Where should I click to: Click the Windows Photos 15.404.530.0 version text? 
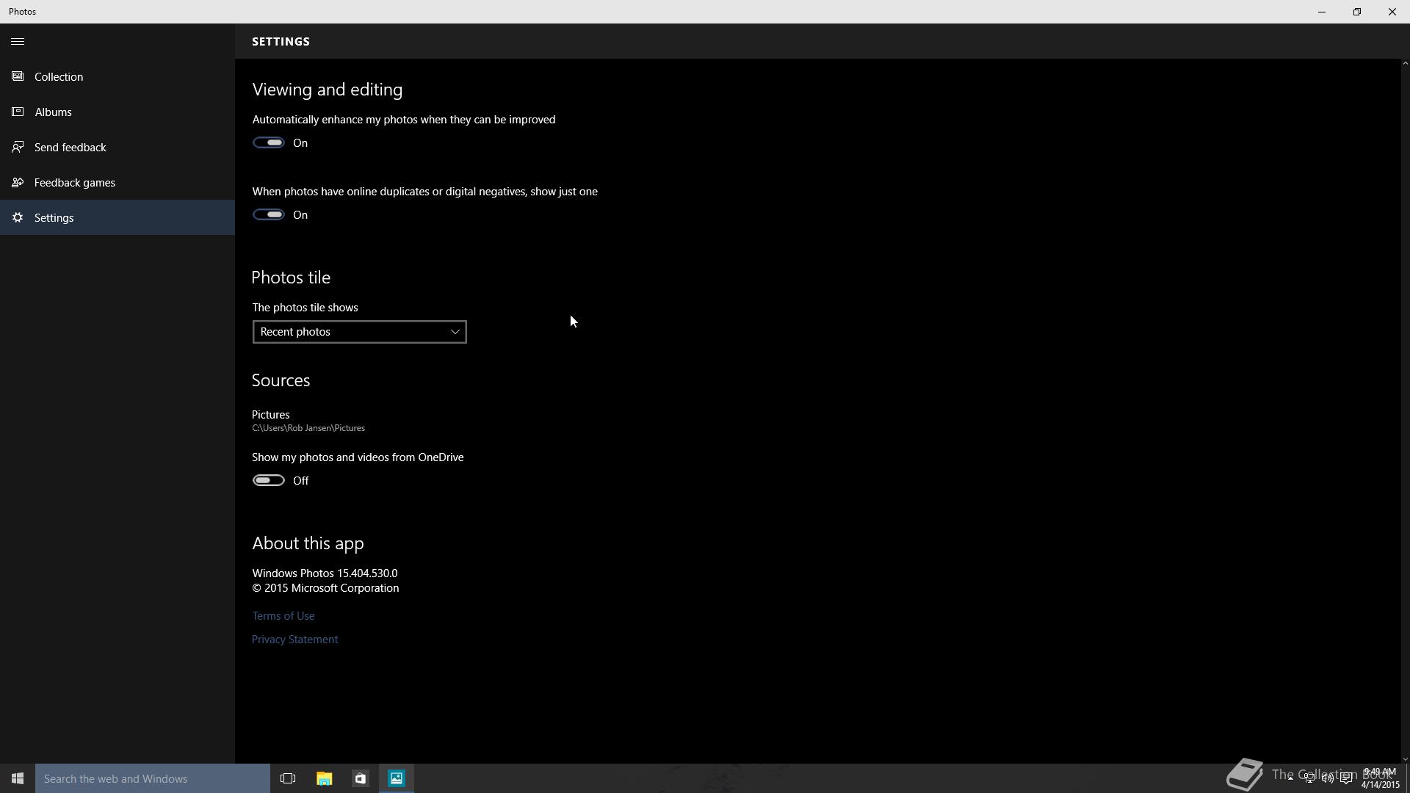[x=325, y=573]
